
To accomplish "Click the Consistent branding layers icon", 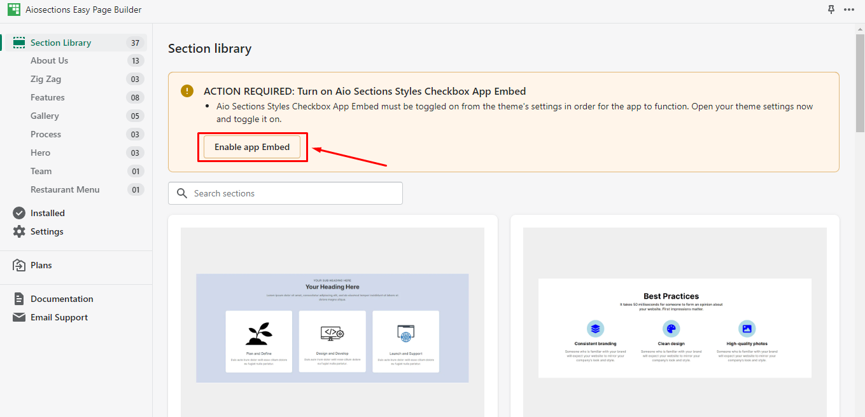I will (595, 329).
